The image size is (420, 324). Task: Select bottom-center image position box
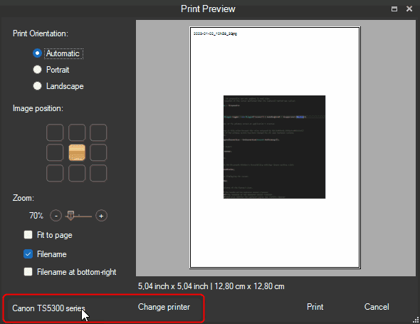[x=77, y=173]
